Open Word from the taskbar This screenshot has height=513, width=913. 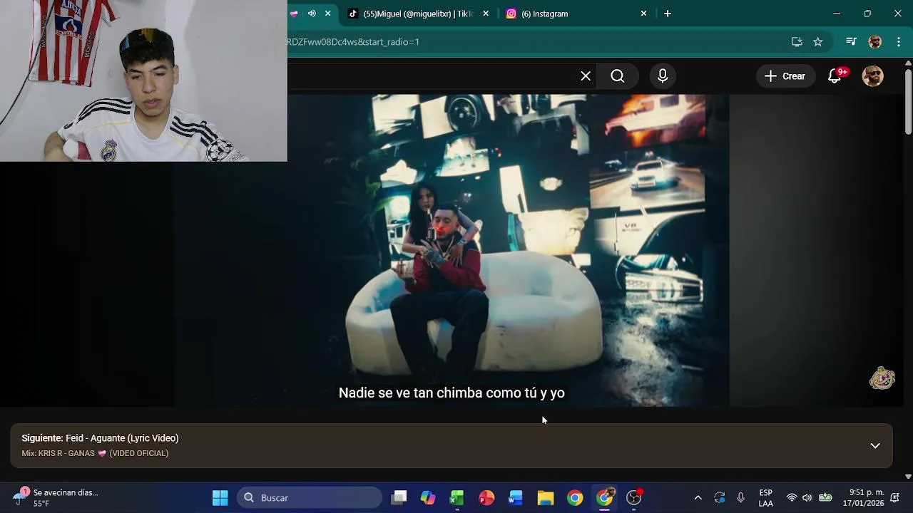pos(516,498)
